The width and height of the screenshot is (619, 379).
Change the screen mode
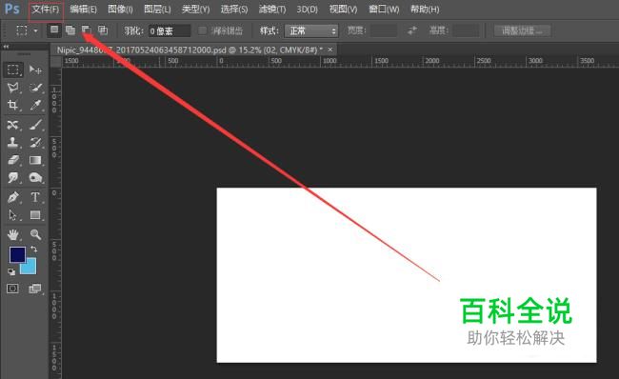click(x=34, y=289)
